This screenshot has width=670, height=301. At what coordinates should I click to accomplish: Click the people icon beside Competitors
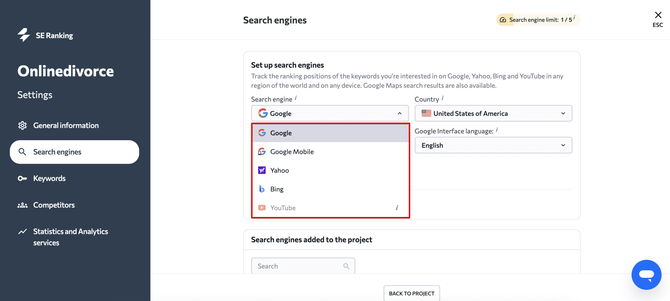click(22, 205)
